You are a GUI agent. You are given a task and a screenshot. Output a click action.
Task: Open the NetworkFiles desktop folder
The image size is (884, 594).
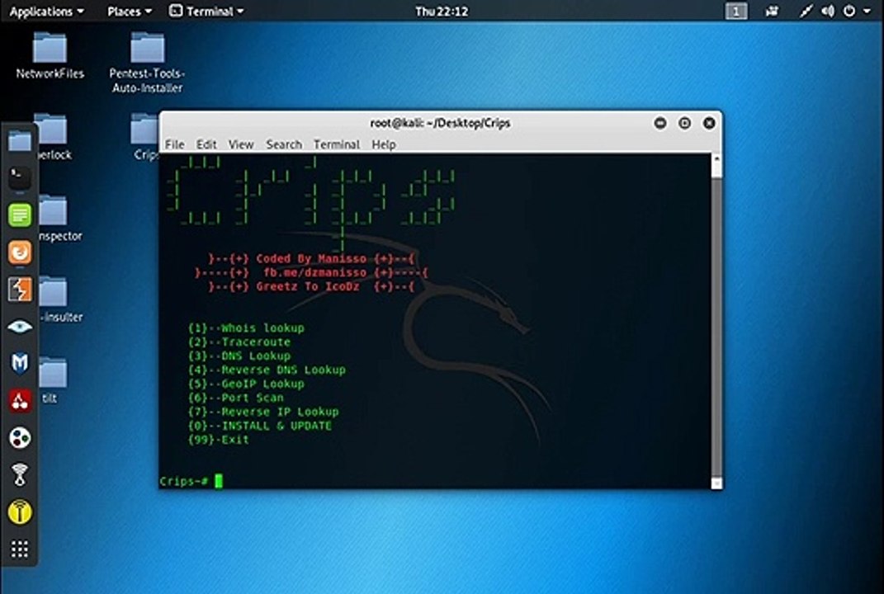pos(50,55)
